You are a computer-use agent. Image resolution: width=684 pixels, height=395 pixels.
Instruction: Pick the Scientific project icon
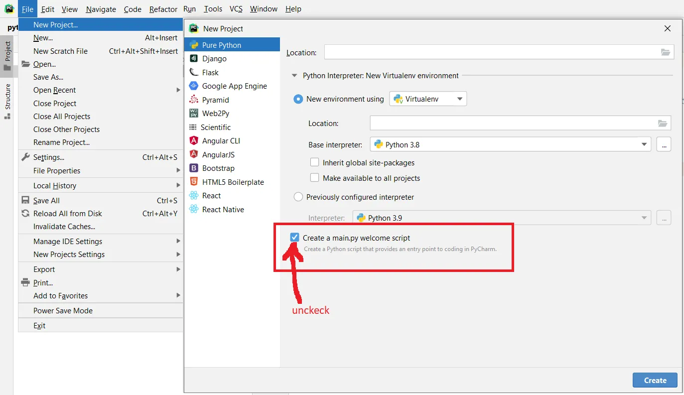tap(193, 127)
